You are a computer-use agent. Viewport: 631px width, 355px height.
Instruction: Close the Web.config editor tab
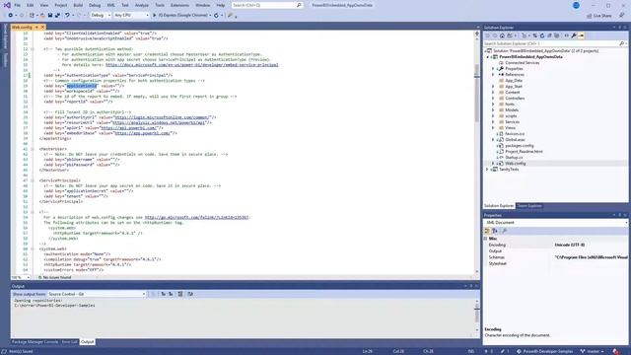tap(42, 28)
